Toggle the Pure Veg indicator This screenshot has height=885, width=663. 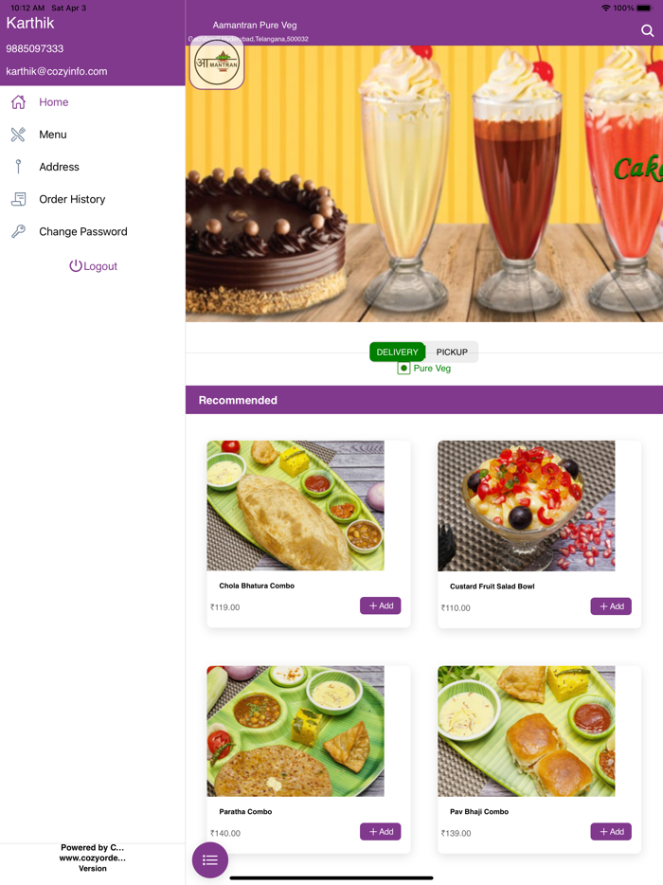[403, 368]
